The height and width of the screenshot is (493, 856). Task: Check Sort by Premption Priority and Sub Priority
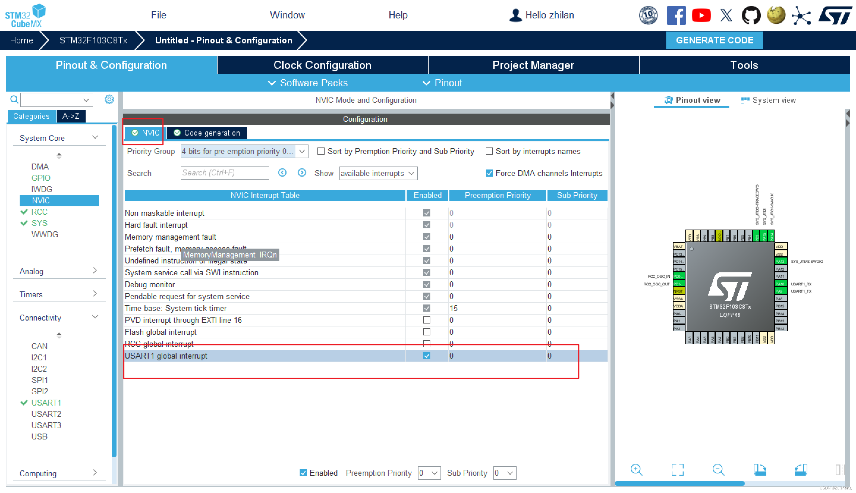coord(320,151)
